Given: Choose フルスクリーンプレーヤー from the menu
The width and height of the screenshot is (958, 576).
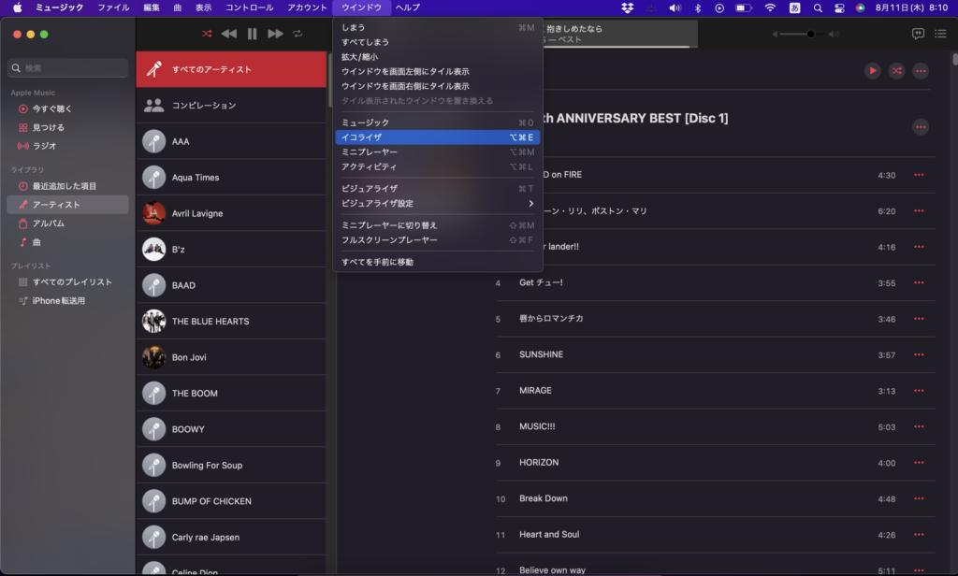Looking at the screenshot, I should (x=438, y=240).
